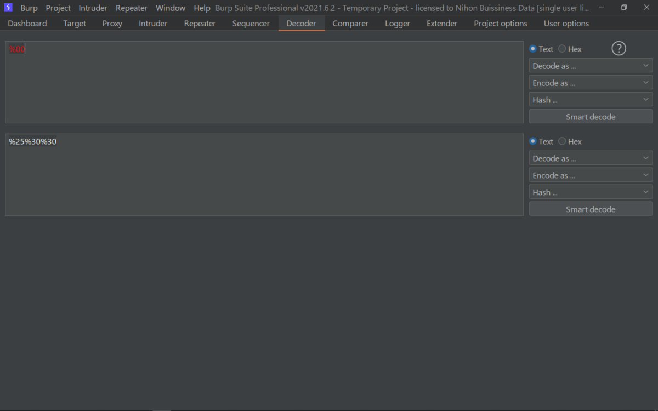Select Hex radio for the %00 input

coord(570,49)
